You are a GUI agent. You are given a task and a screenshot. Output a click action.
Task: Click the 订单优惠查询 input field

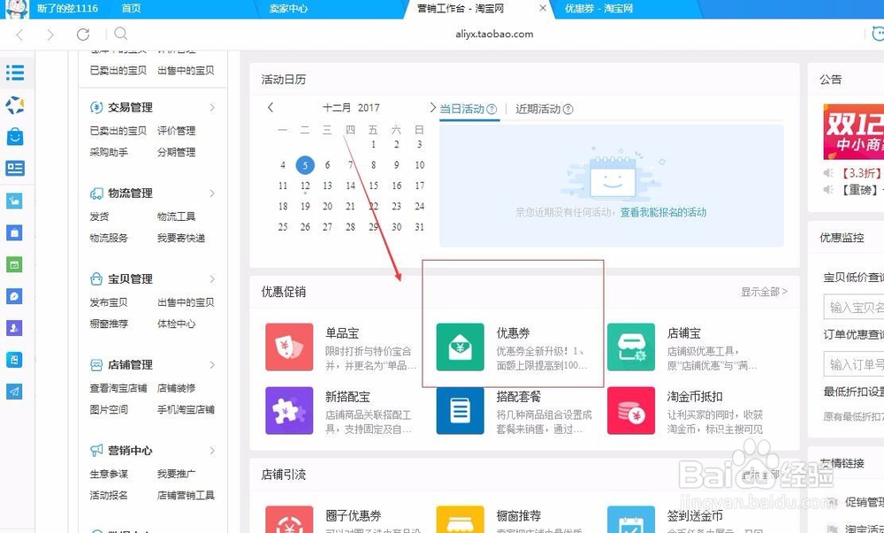click(x=854, y=365)
